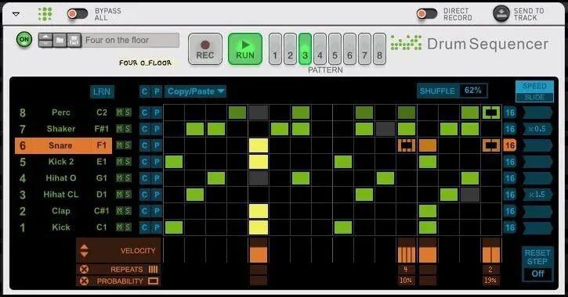Open the patch browser folder icon

pyautogui.click(x=60, y=40)
